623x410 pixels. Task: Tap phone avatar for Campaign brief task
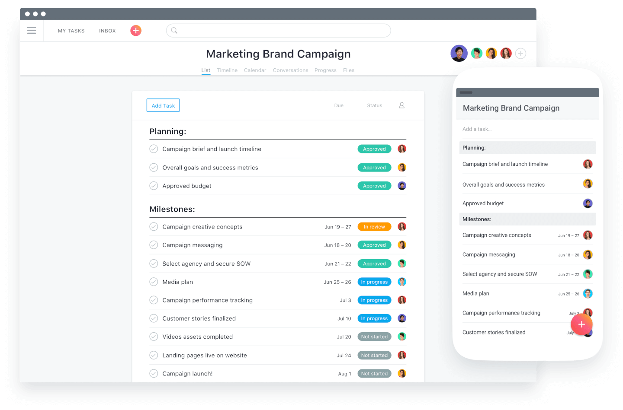(588, 164)
